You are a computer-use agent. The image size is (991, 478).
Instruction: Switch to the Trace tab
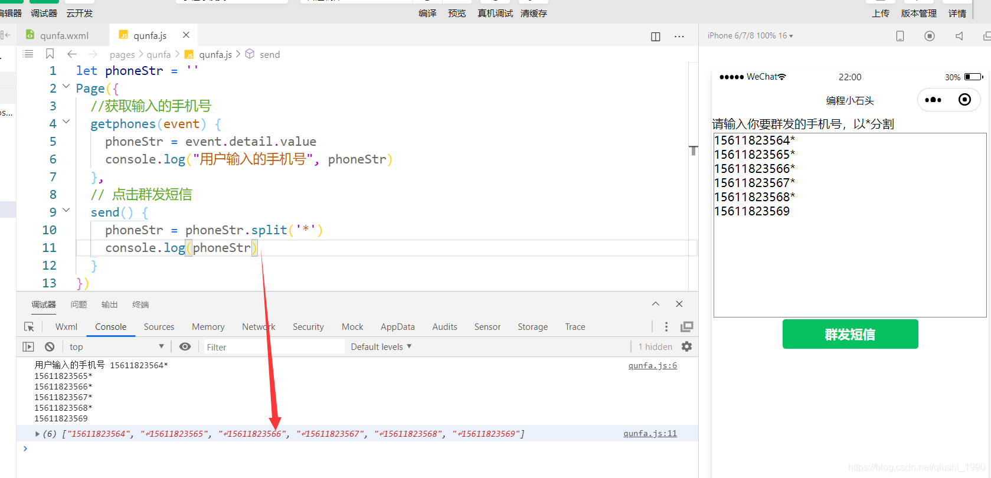click(575, 326)
